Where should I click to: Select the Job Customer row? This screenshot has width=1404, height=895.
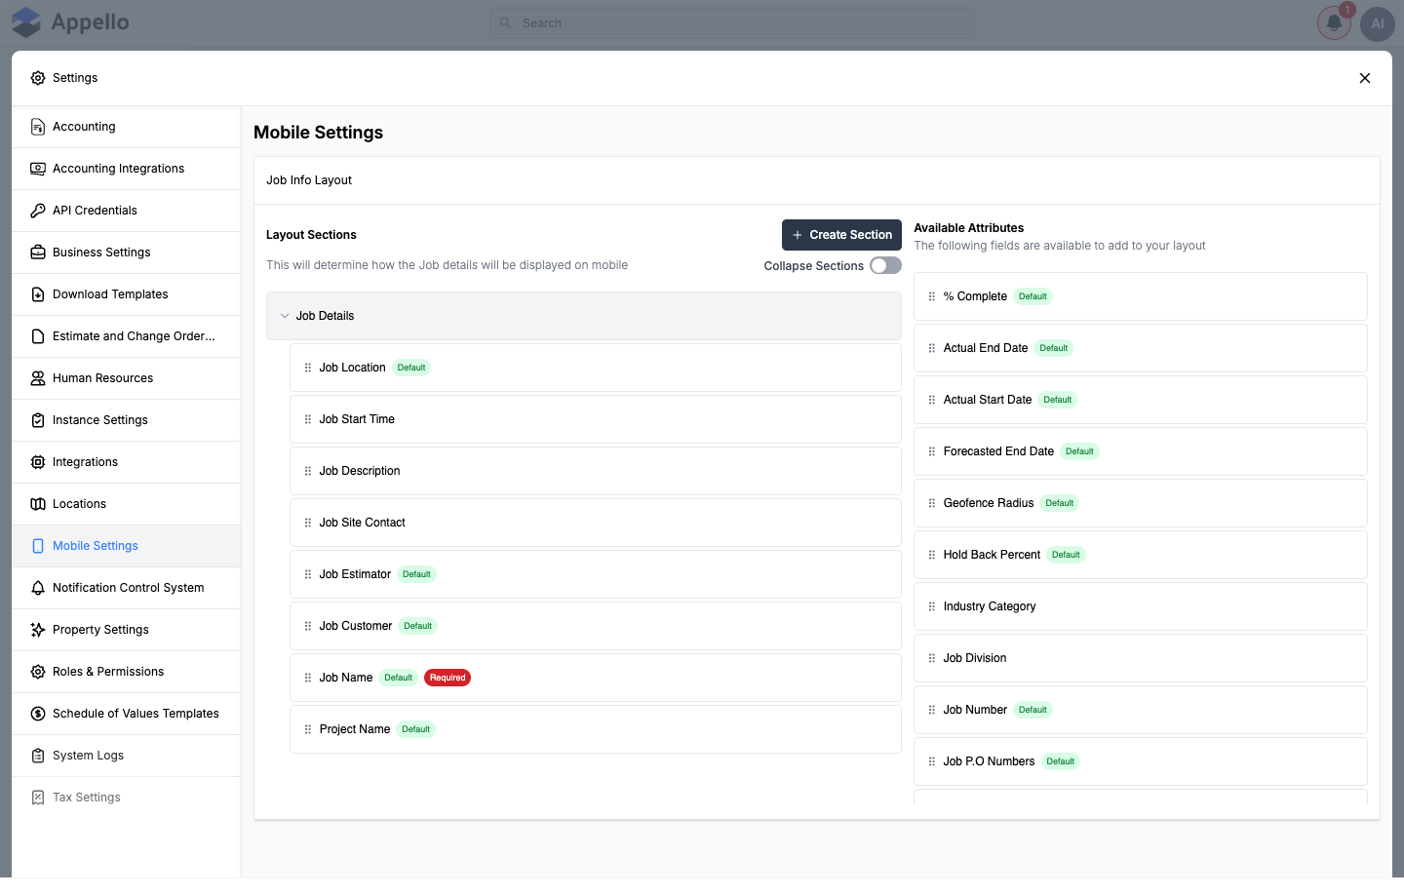coord(595,626)
